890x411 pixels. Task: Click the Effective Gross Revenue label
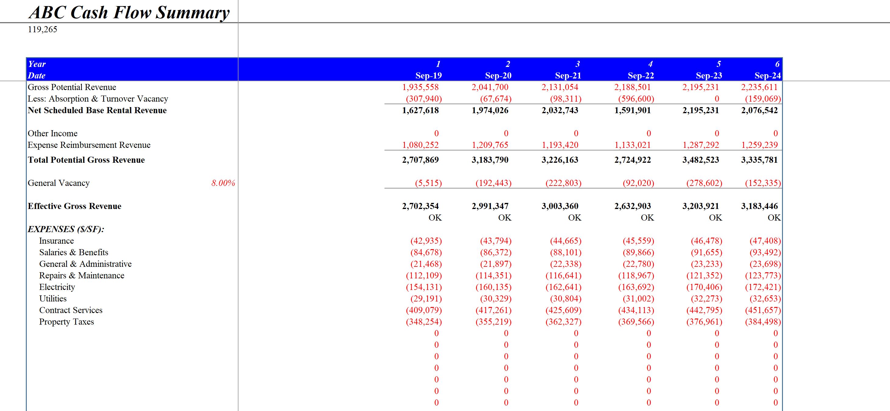(75, 206)
